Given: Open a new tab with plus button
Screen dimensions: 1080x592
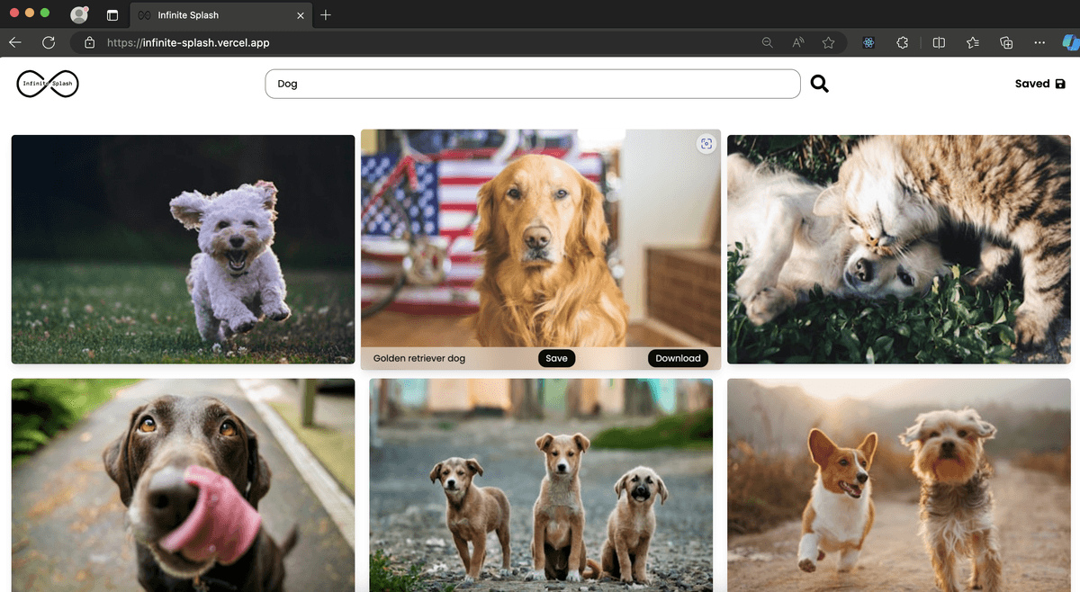Looking at the screenshot, I should (326, 15).
